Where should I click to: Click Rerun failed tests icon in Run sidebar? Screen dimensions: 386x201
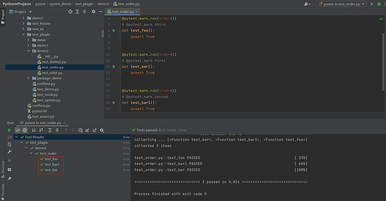pyautogui.click(x=9, y=137)
